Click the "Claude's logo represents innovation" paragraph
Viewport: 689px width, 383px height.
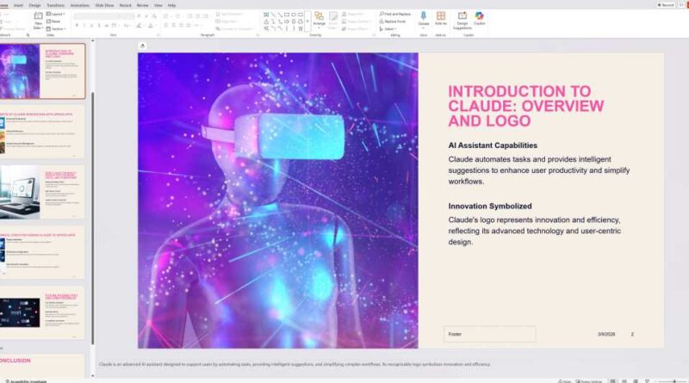(534, 231)
